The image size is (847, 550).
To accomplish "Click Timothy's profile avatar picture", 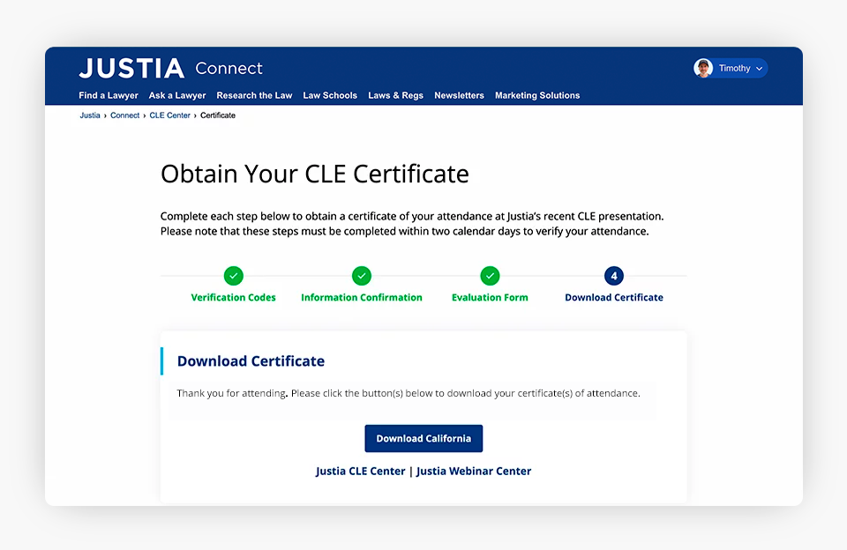I will pos(703,68).
